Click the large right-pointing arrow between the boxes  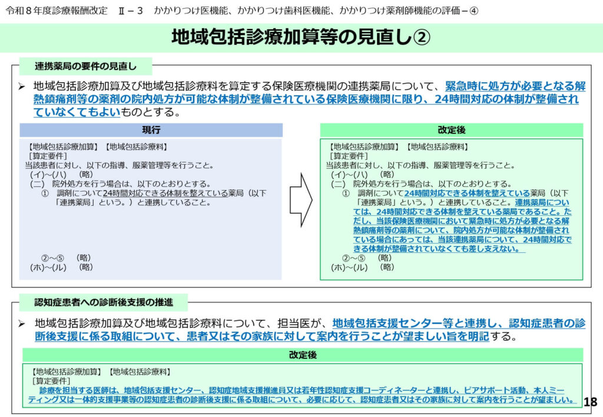pos(300,199)
